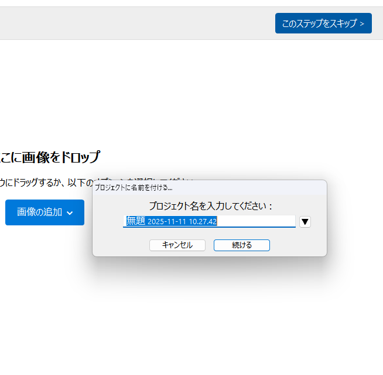Screen dimensions: 383x375
Task: Click the project name input field
Action: click(x=209, y=221)
